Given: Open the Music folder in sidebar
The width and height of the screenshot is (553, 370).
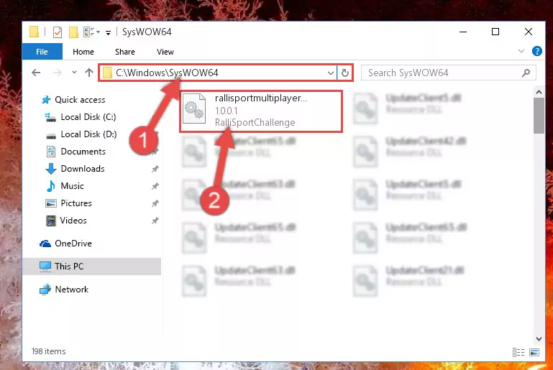Looking at the screenshot, I should pos(65,186).
